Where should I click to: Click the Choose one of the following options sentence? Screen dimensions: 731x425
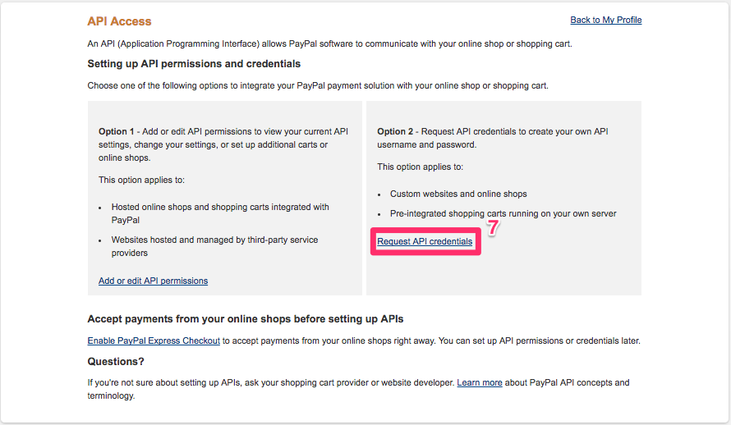tap(317, 85)
